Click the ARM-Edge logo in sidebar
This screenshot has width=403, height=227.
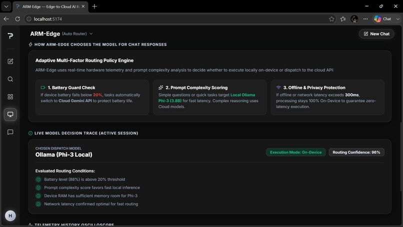click(x=10, y=36)
